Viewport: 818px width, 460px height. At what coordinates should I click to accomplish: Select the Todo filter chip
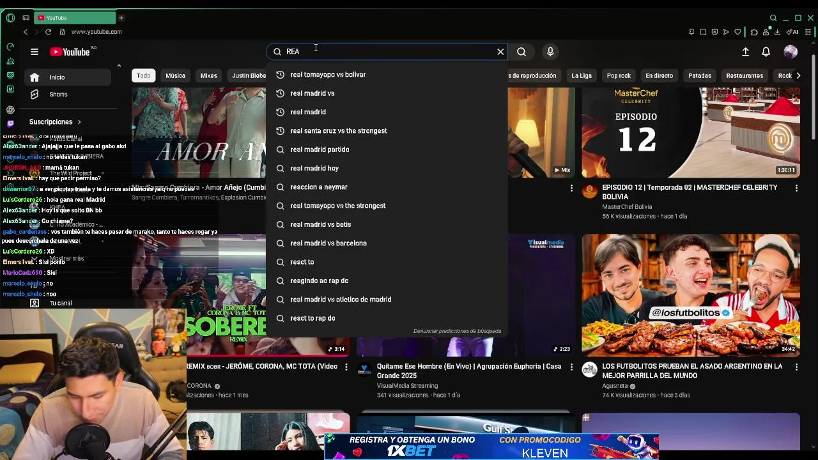143,75
